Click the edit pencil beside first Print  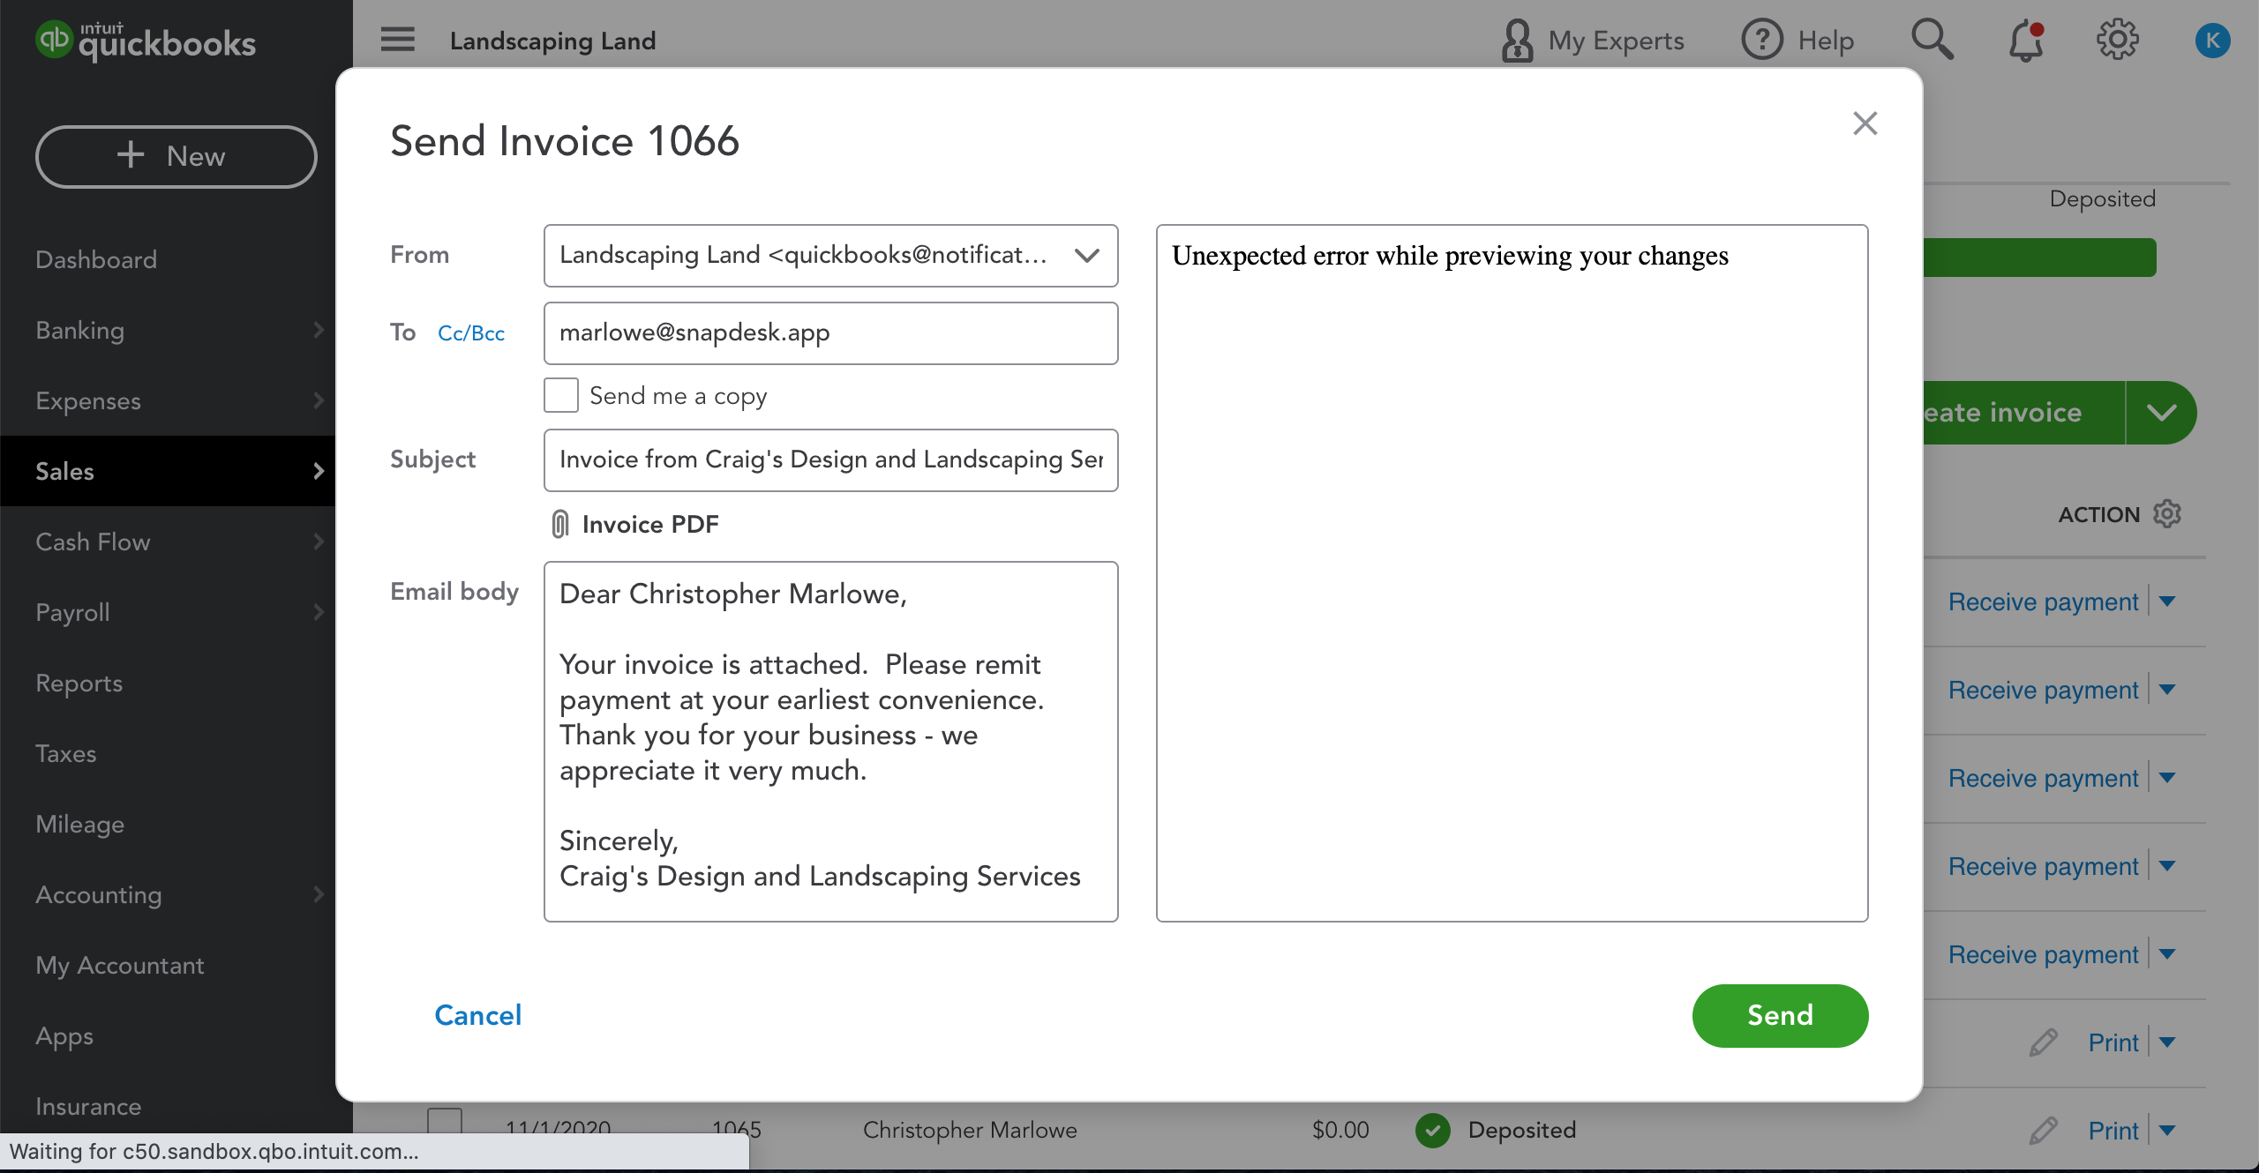(2043, 1042)
